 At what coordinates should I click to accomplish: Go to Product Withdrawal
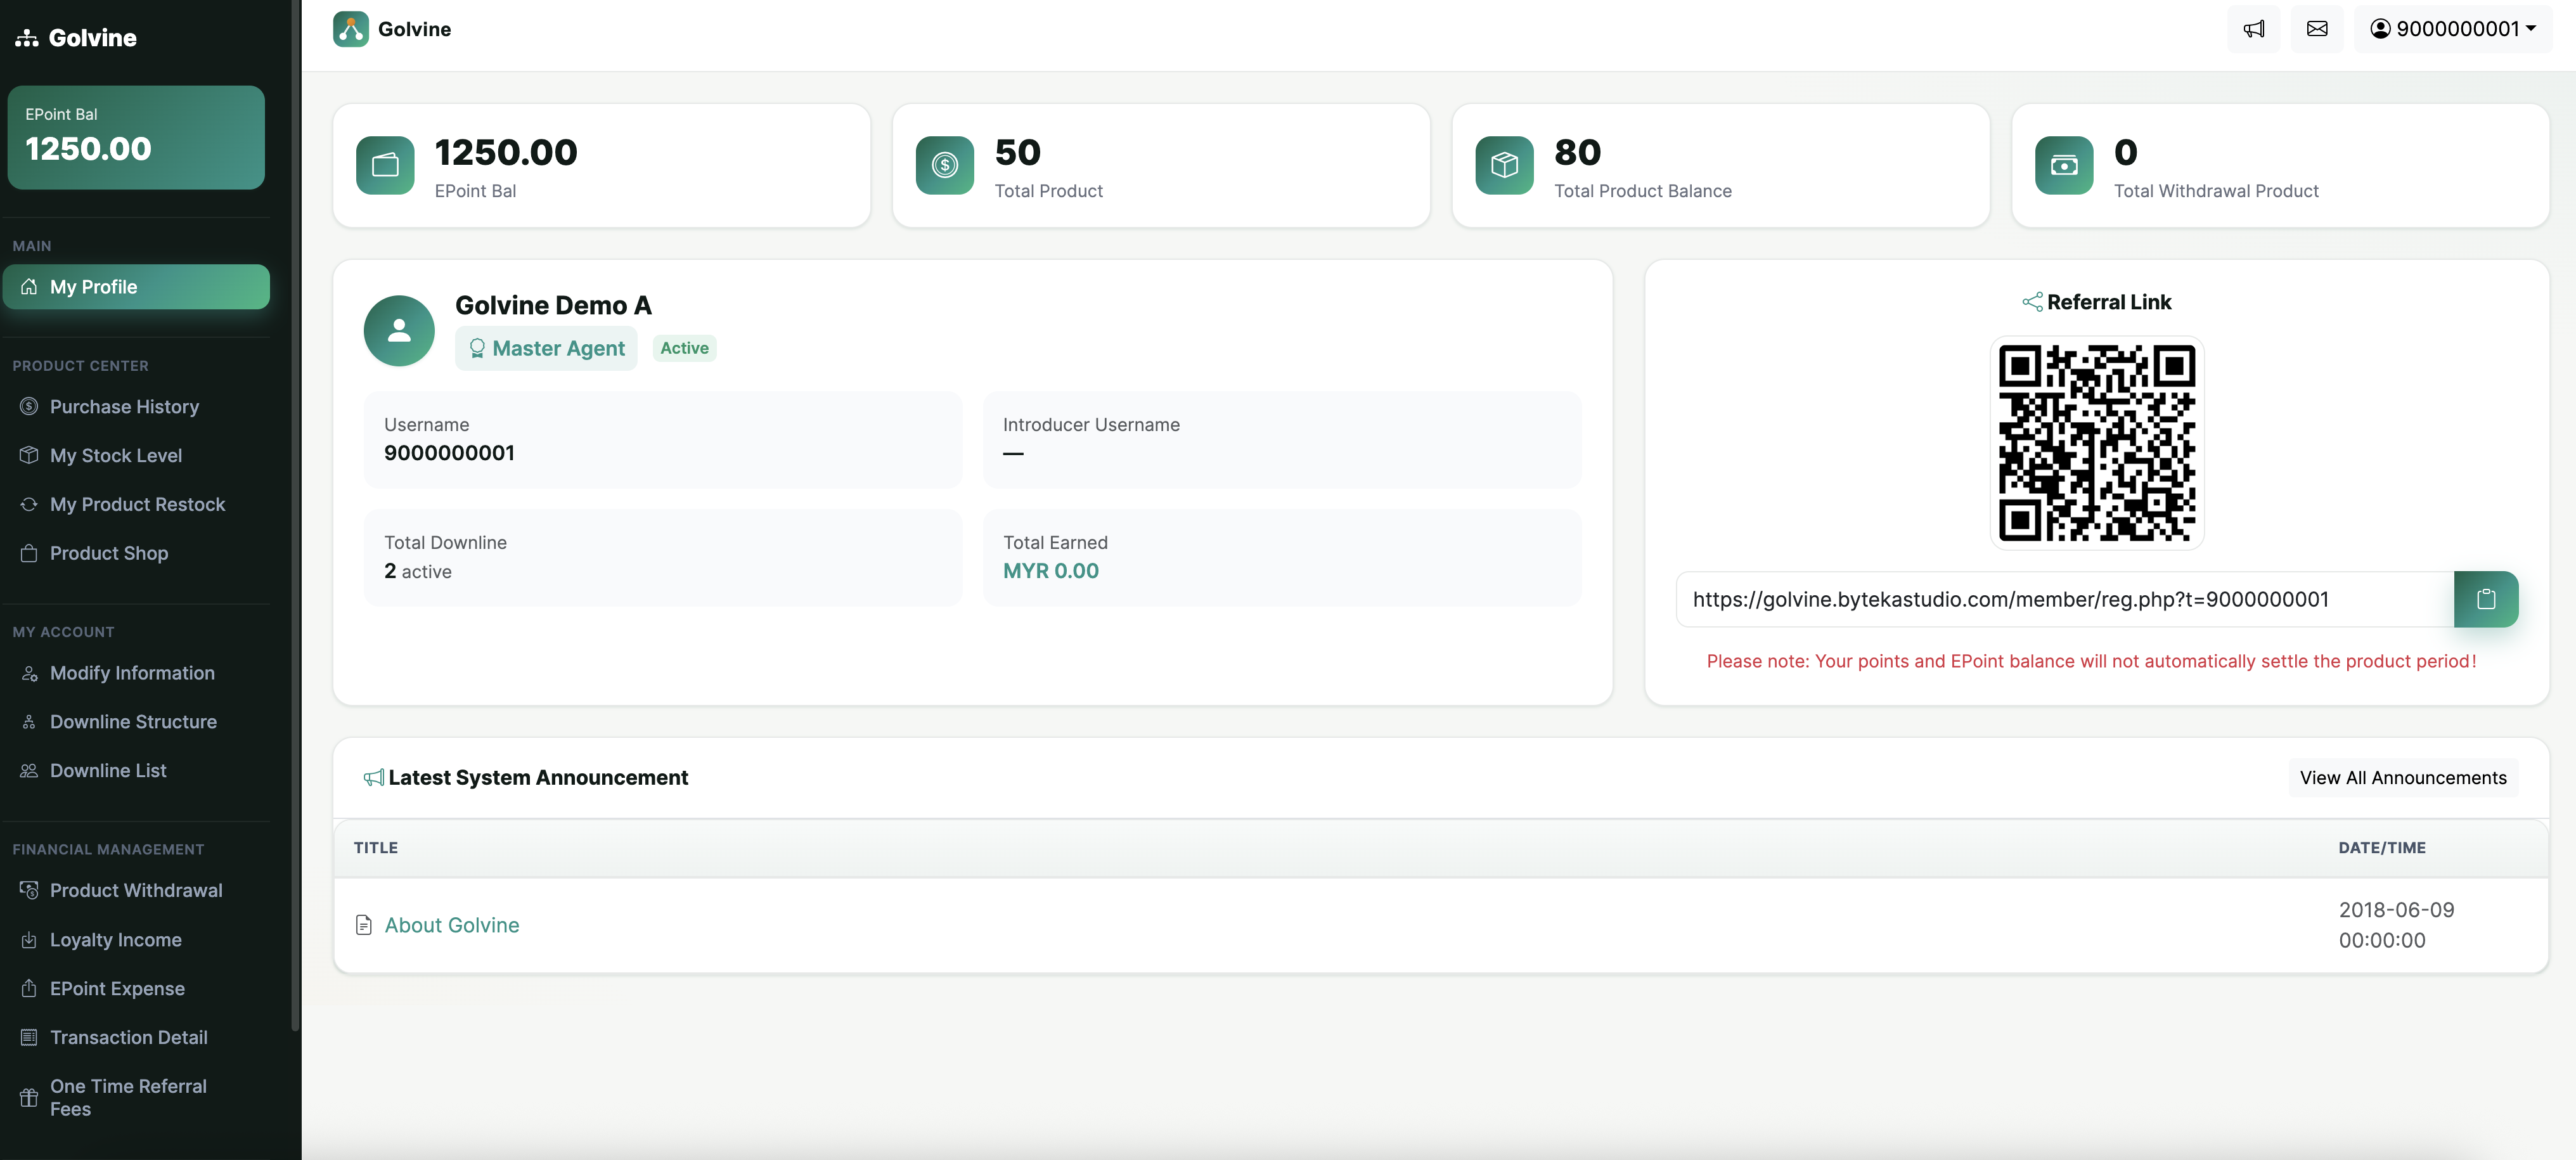tap(136, 890)
